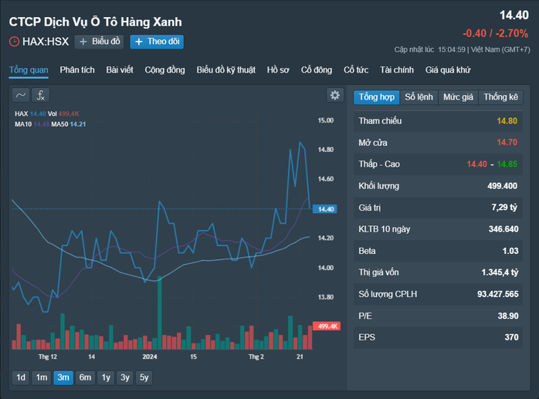Open Biểu đồ kỹ thuật tab
The image size is (539, 399).
tap(225, 69)
